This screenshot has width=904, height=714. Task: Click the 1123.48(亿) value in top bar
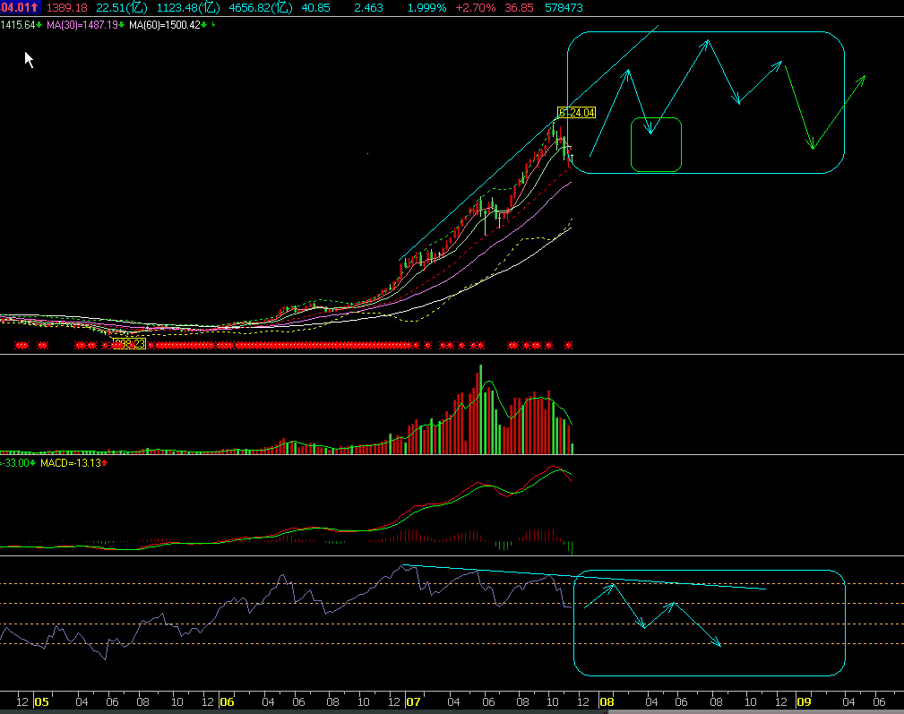coord(188,8)
